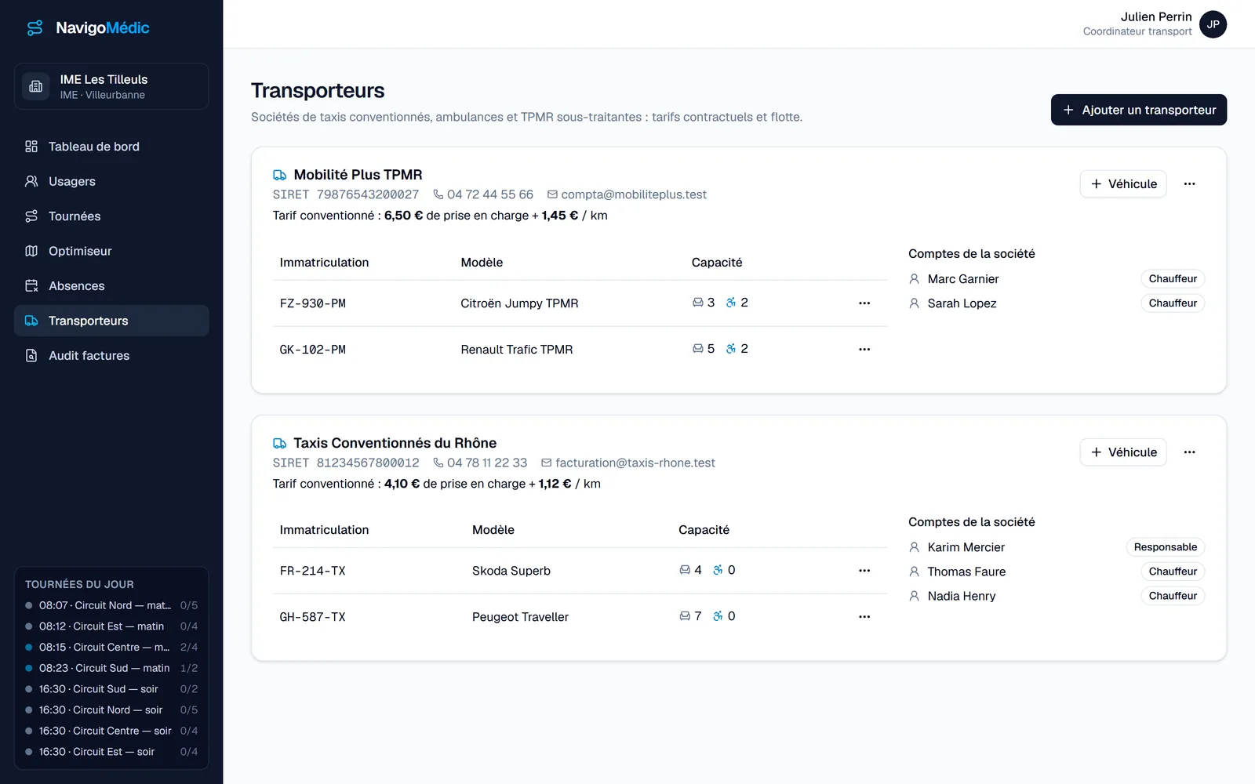Click the JP user avatar

point(1213,24)
